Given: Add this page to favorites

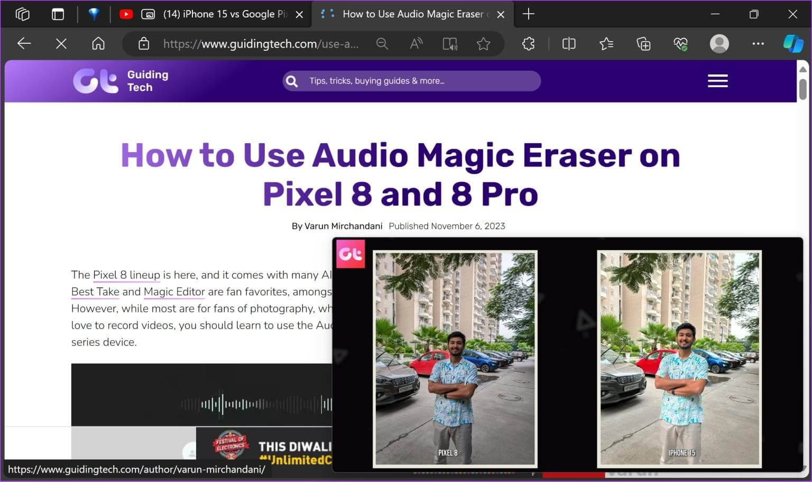Looking at the screenshot, I should [x=483, y=44].
